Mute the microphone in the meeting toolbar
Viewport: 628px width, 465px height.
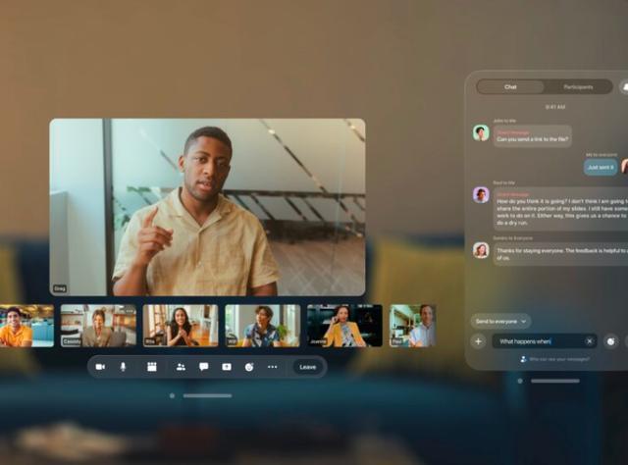pyautogui.click(x=124, y=367)
